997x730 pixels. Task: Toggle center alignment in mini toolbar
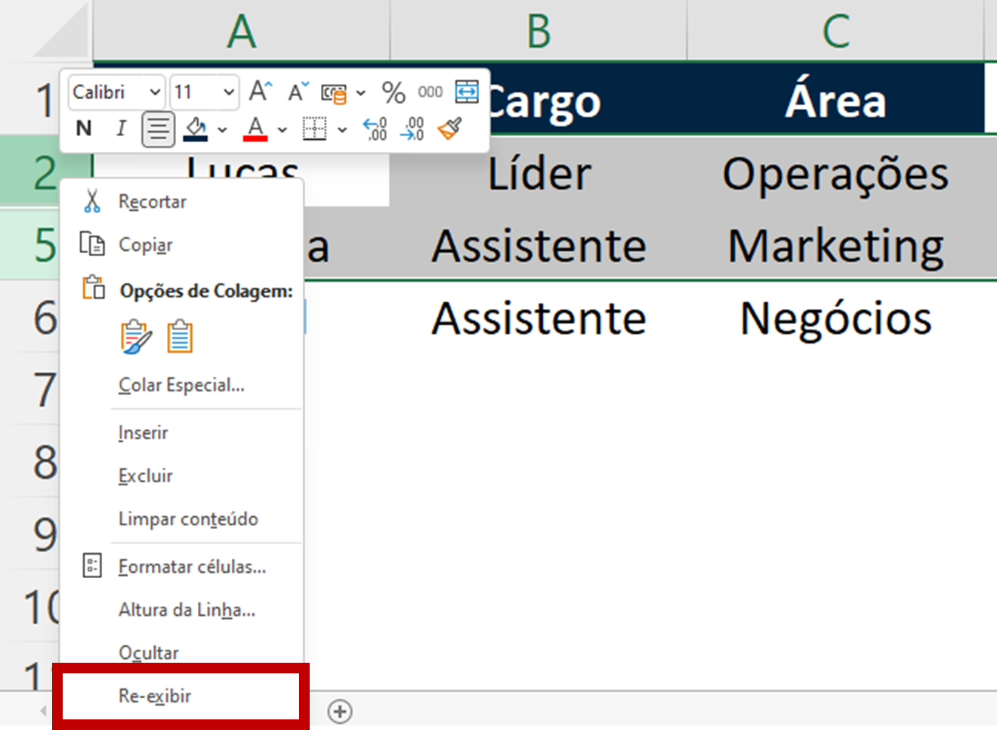pos(158,129)
